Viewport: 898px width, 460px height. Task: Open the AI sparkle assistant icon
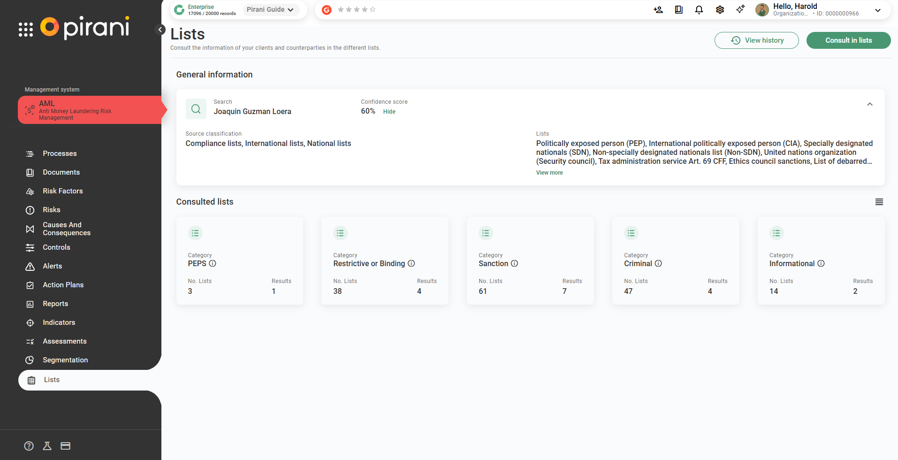740,10
